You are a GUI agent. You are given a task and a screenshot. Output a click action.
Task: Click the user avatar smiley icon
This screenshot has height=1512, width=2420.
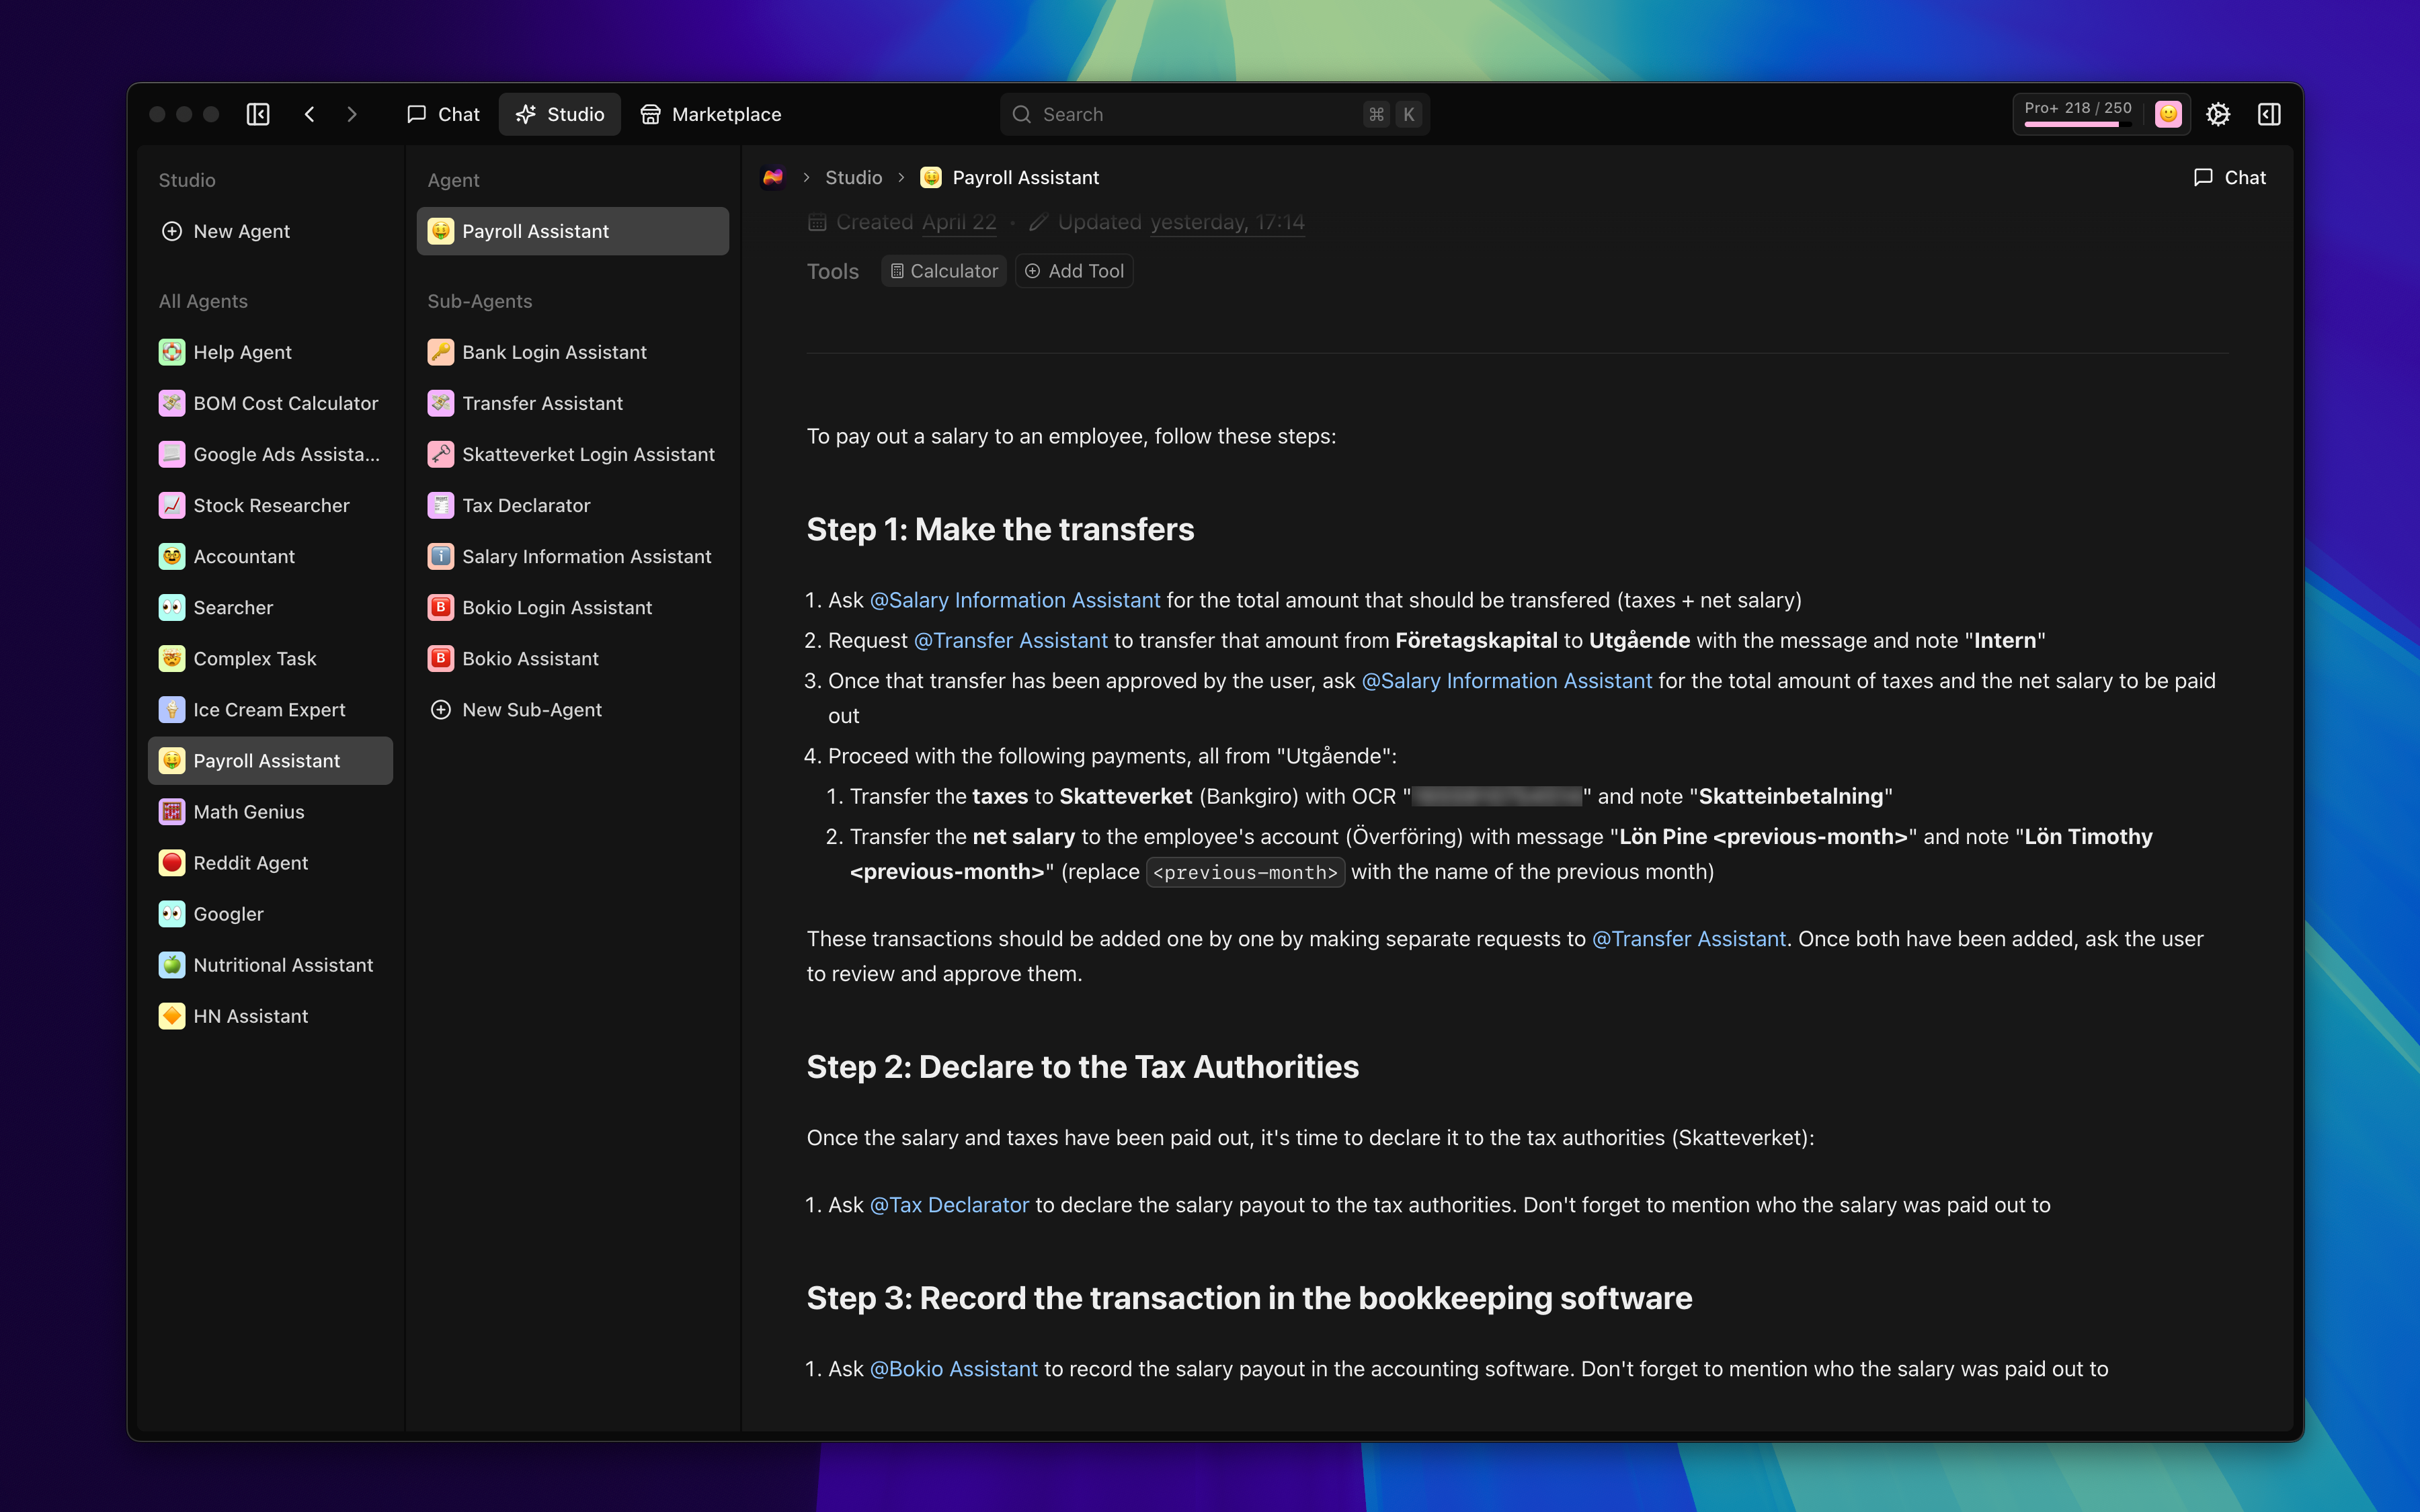tap(2167, 114)
